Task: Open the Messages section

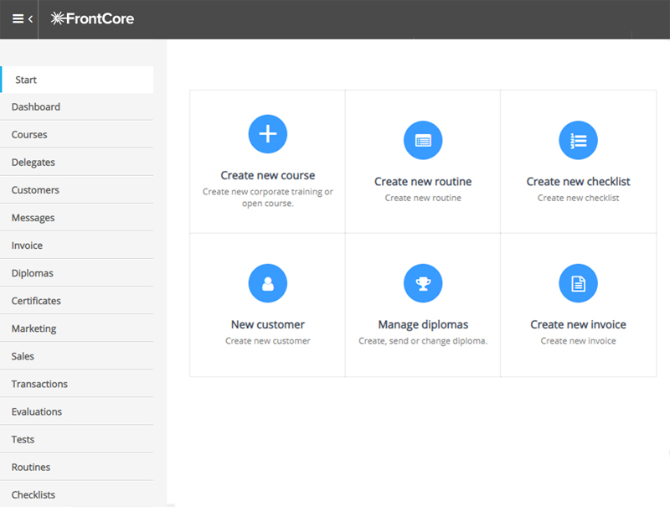Action: (x=33, y=218)
